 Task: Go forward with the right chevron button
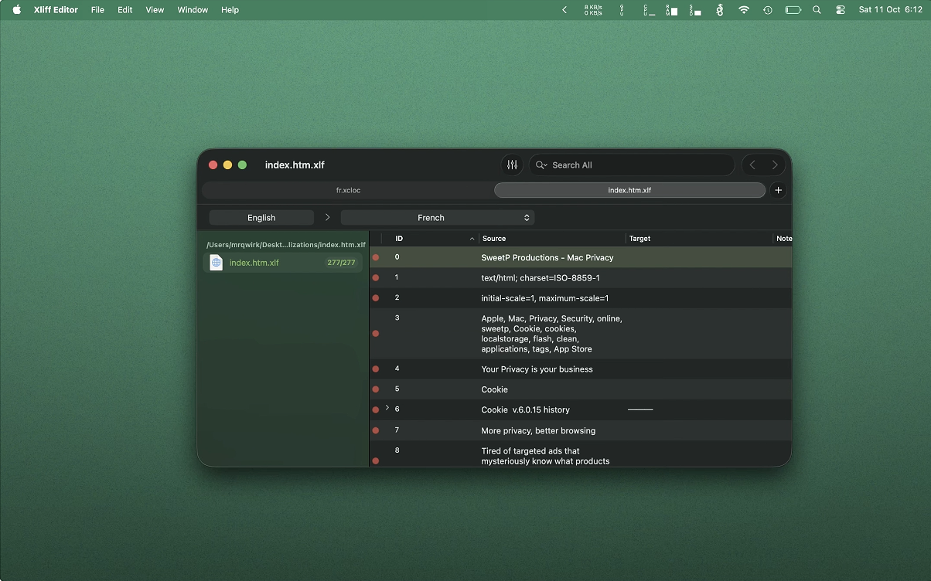775,165
